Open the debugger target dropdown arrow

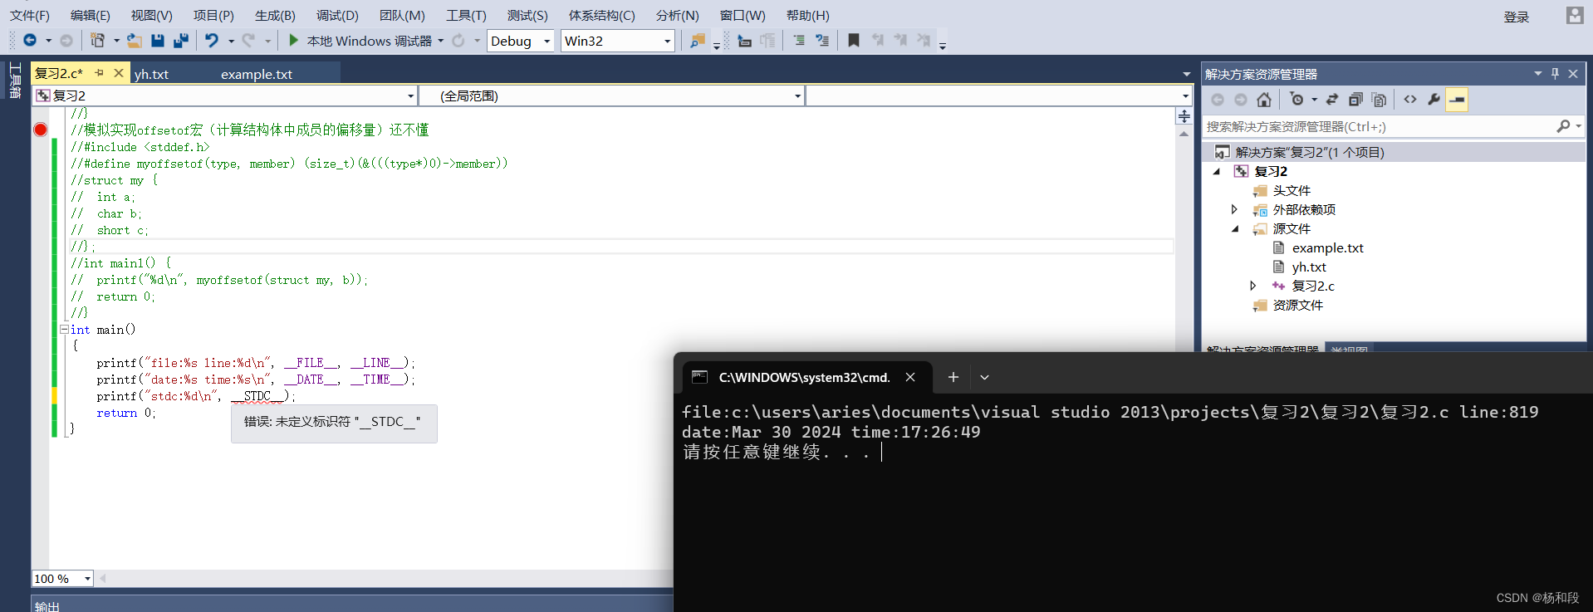pyautogui.click(x=440, y=41)
